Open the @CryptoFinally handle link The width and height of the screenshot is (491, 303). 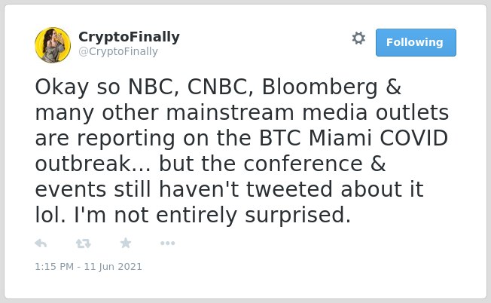pos(118,51)
